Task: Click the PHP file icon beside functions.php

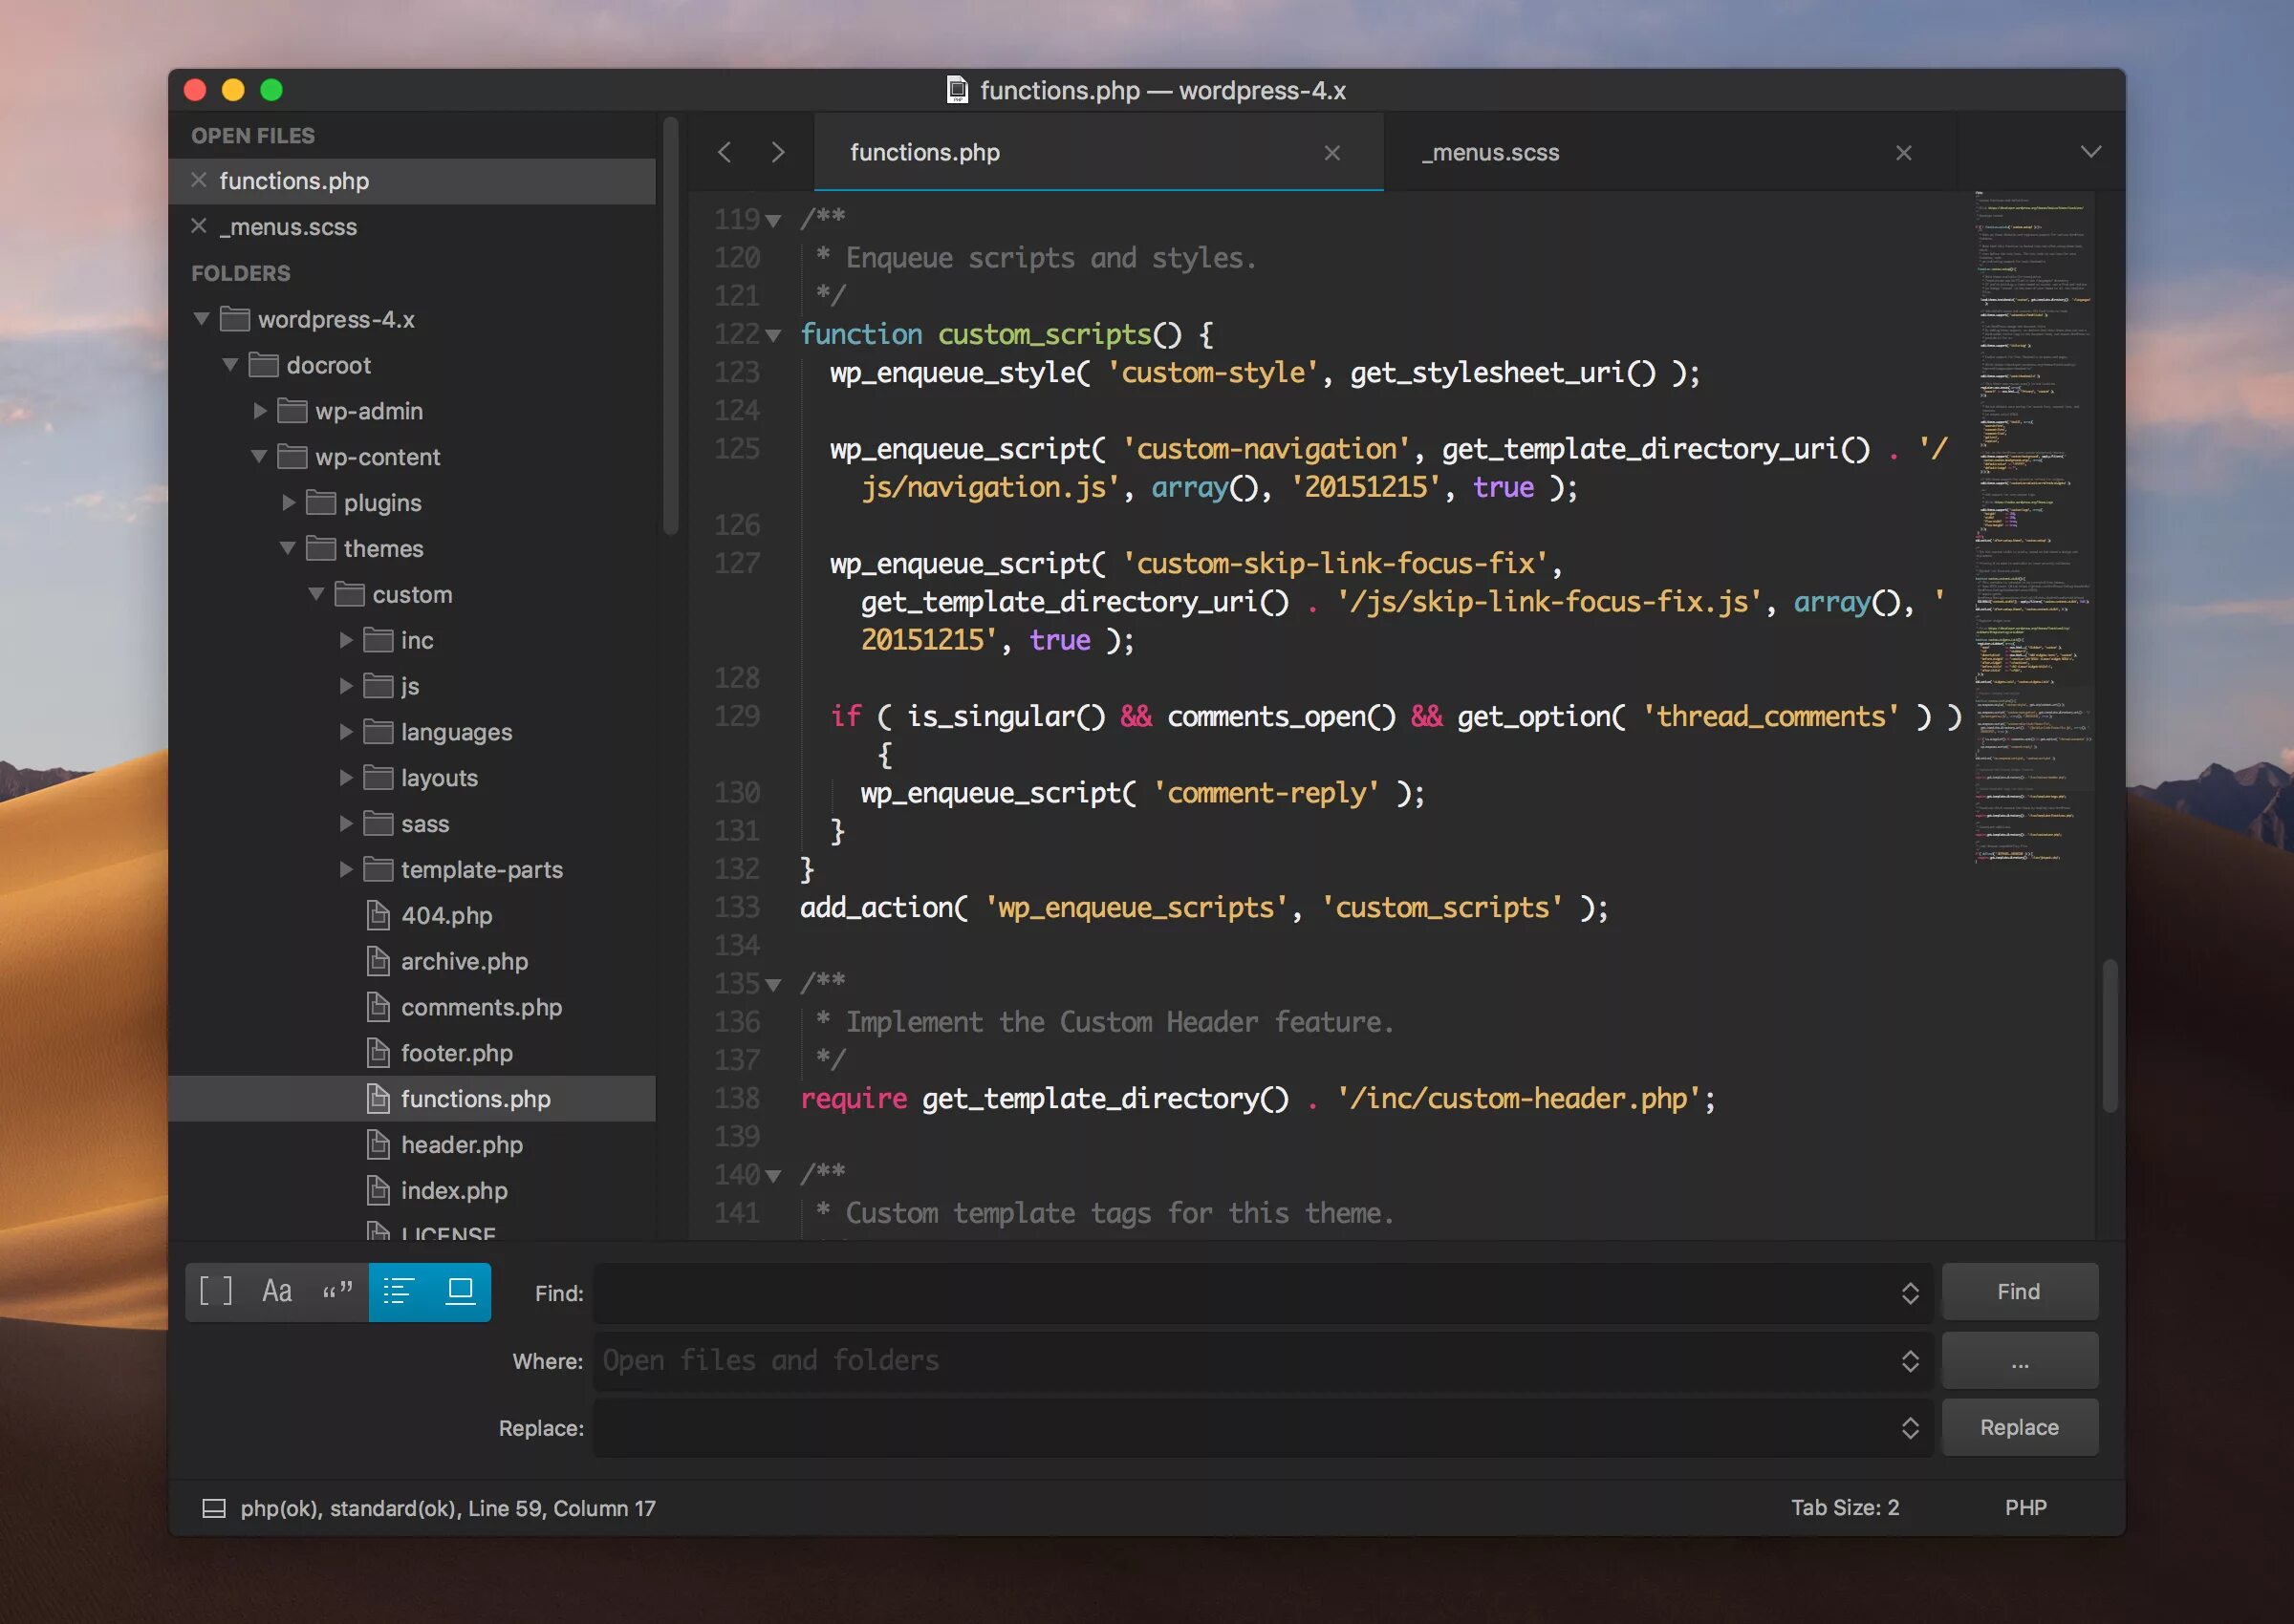Action: pos(378,1099)
